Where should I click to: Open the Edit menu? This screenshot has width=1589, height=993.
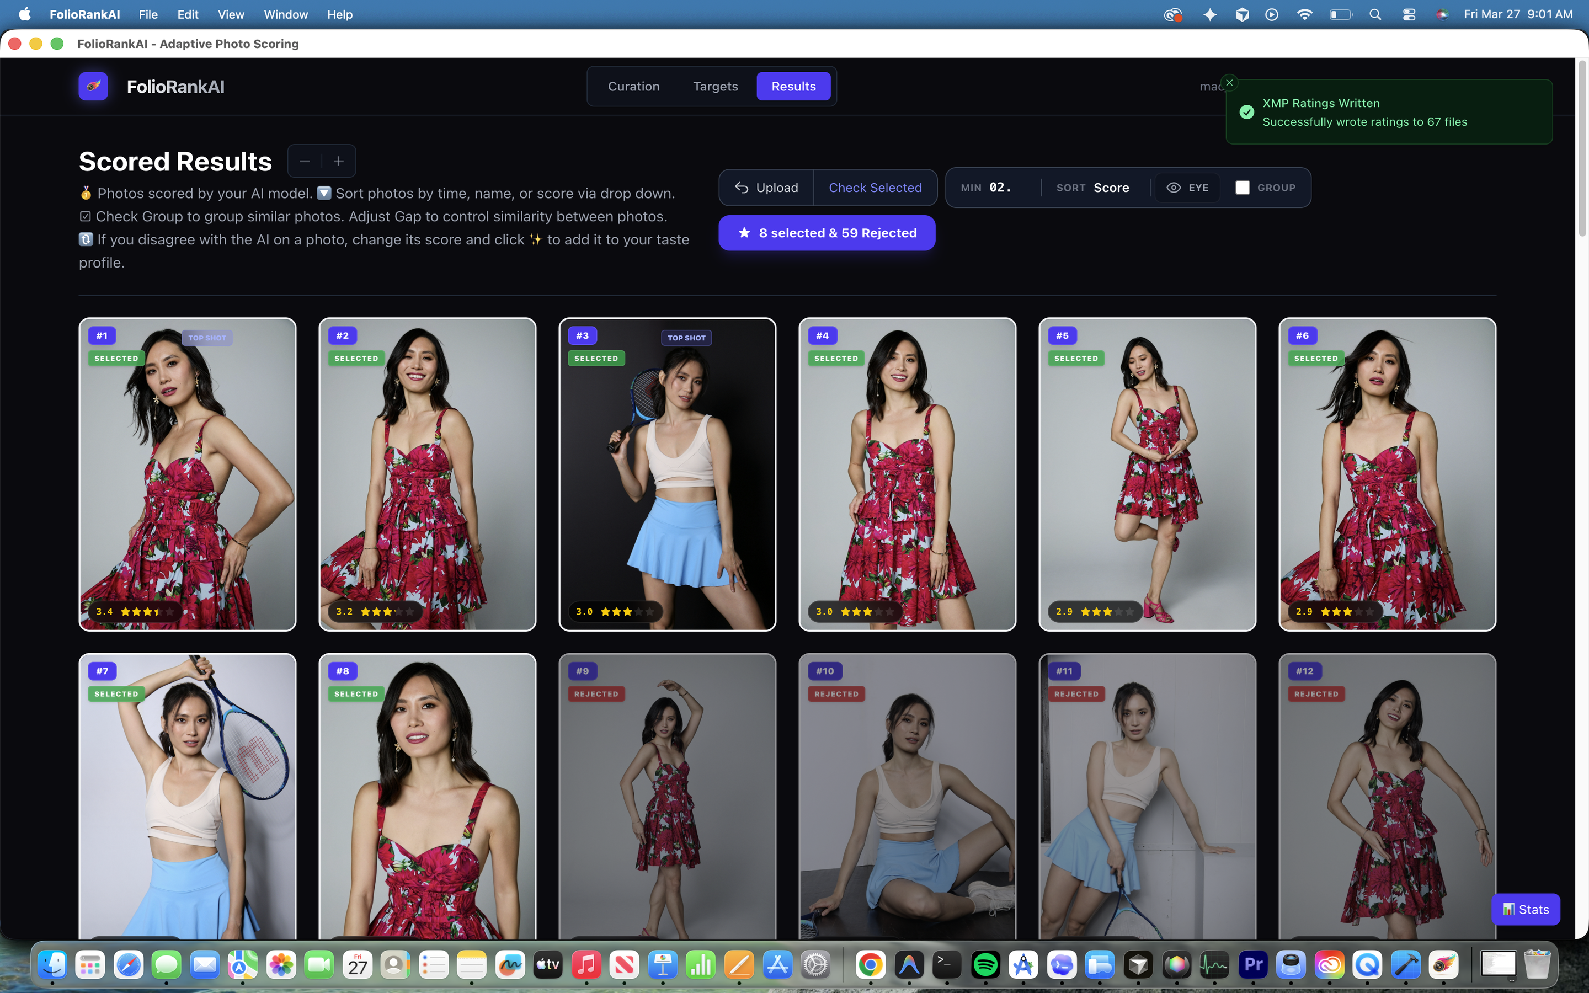(188, 14)
